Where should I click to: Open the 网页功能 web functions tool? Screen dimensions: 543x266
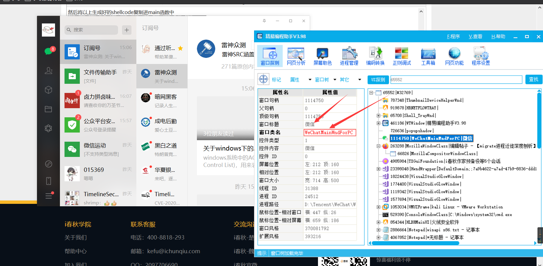454,56
